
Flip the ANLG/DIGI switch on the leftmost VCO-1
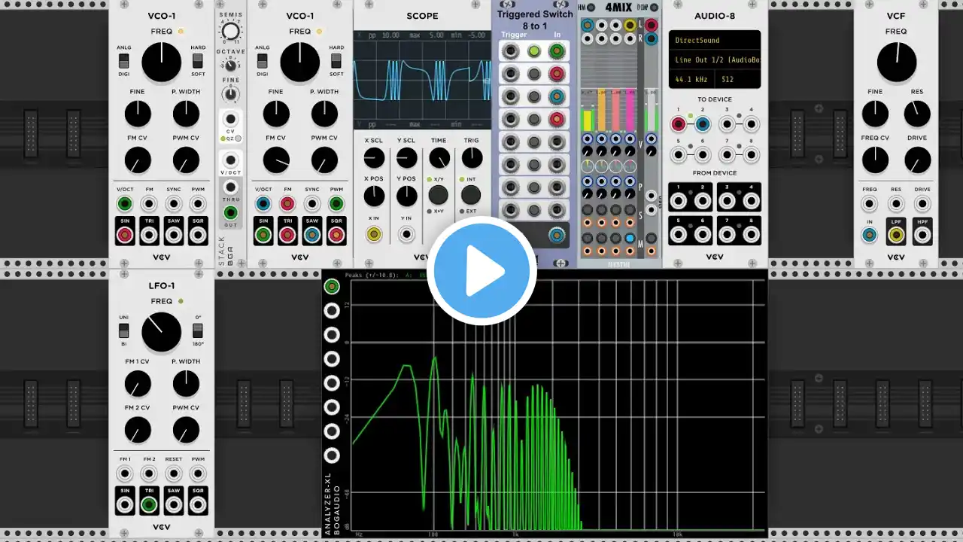tap(124, 61)
